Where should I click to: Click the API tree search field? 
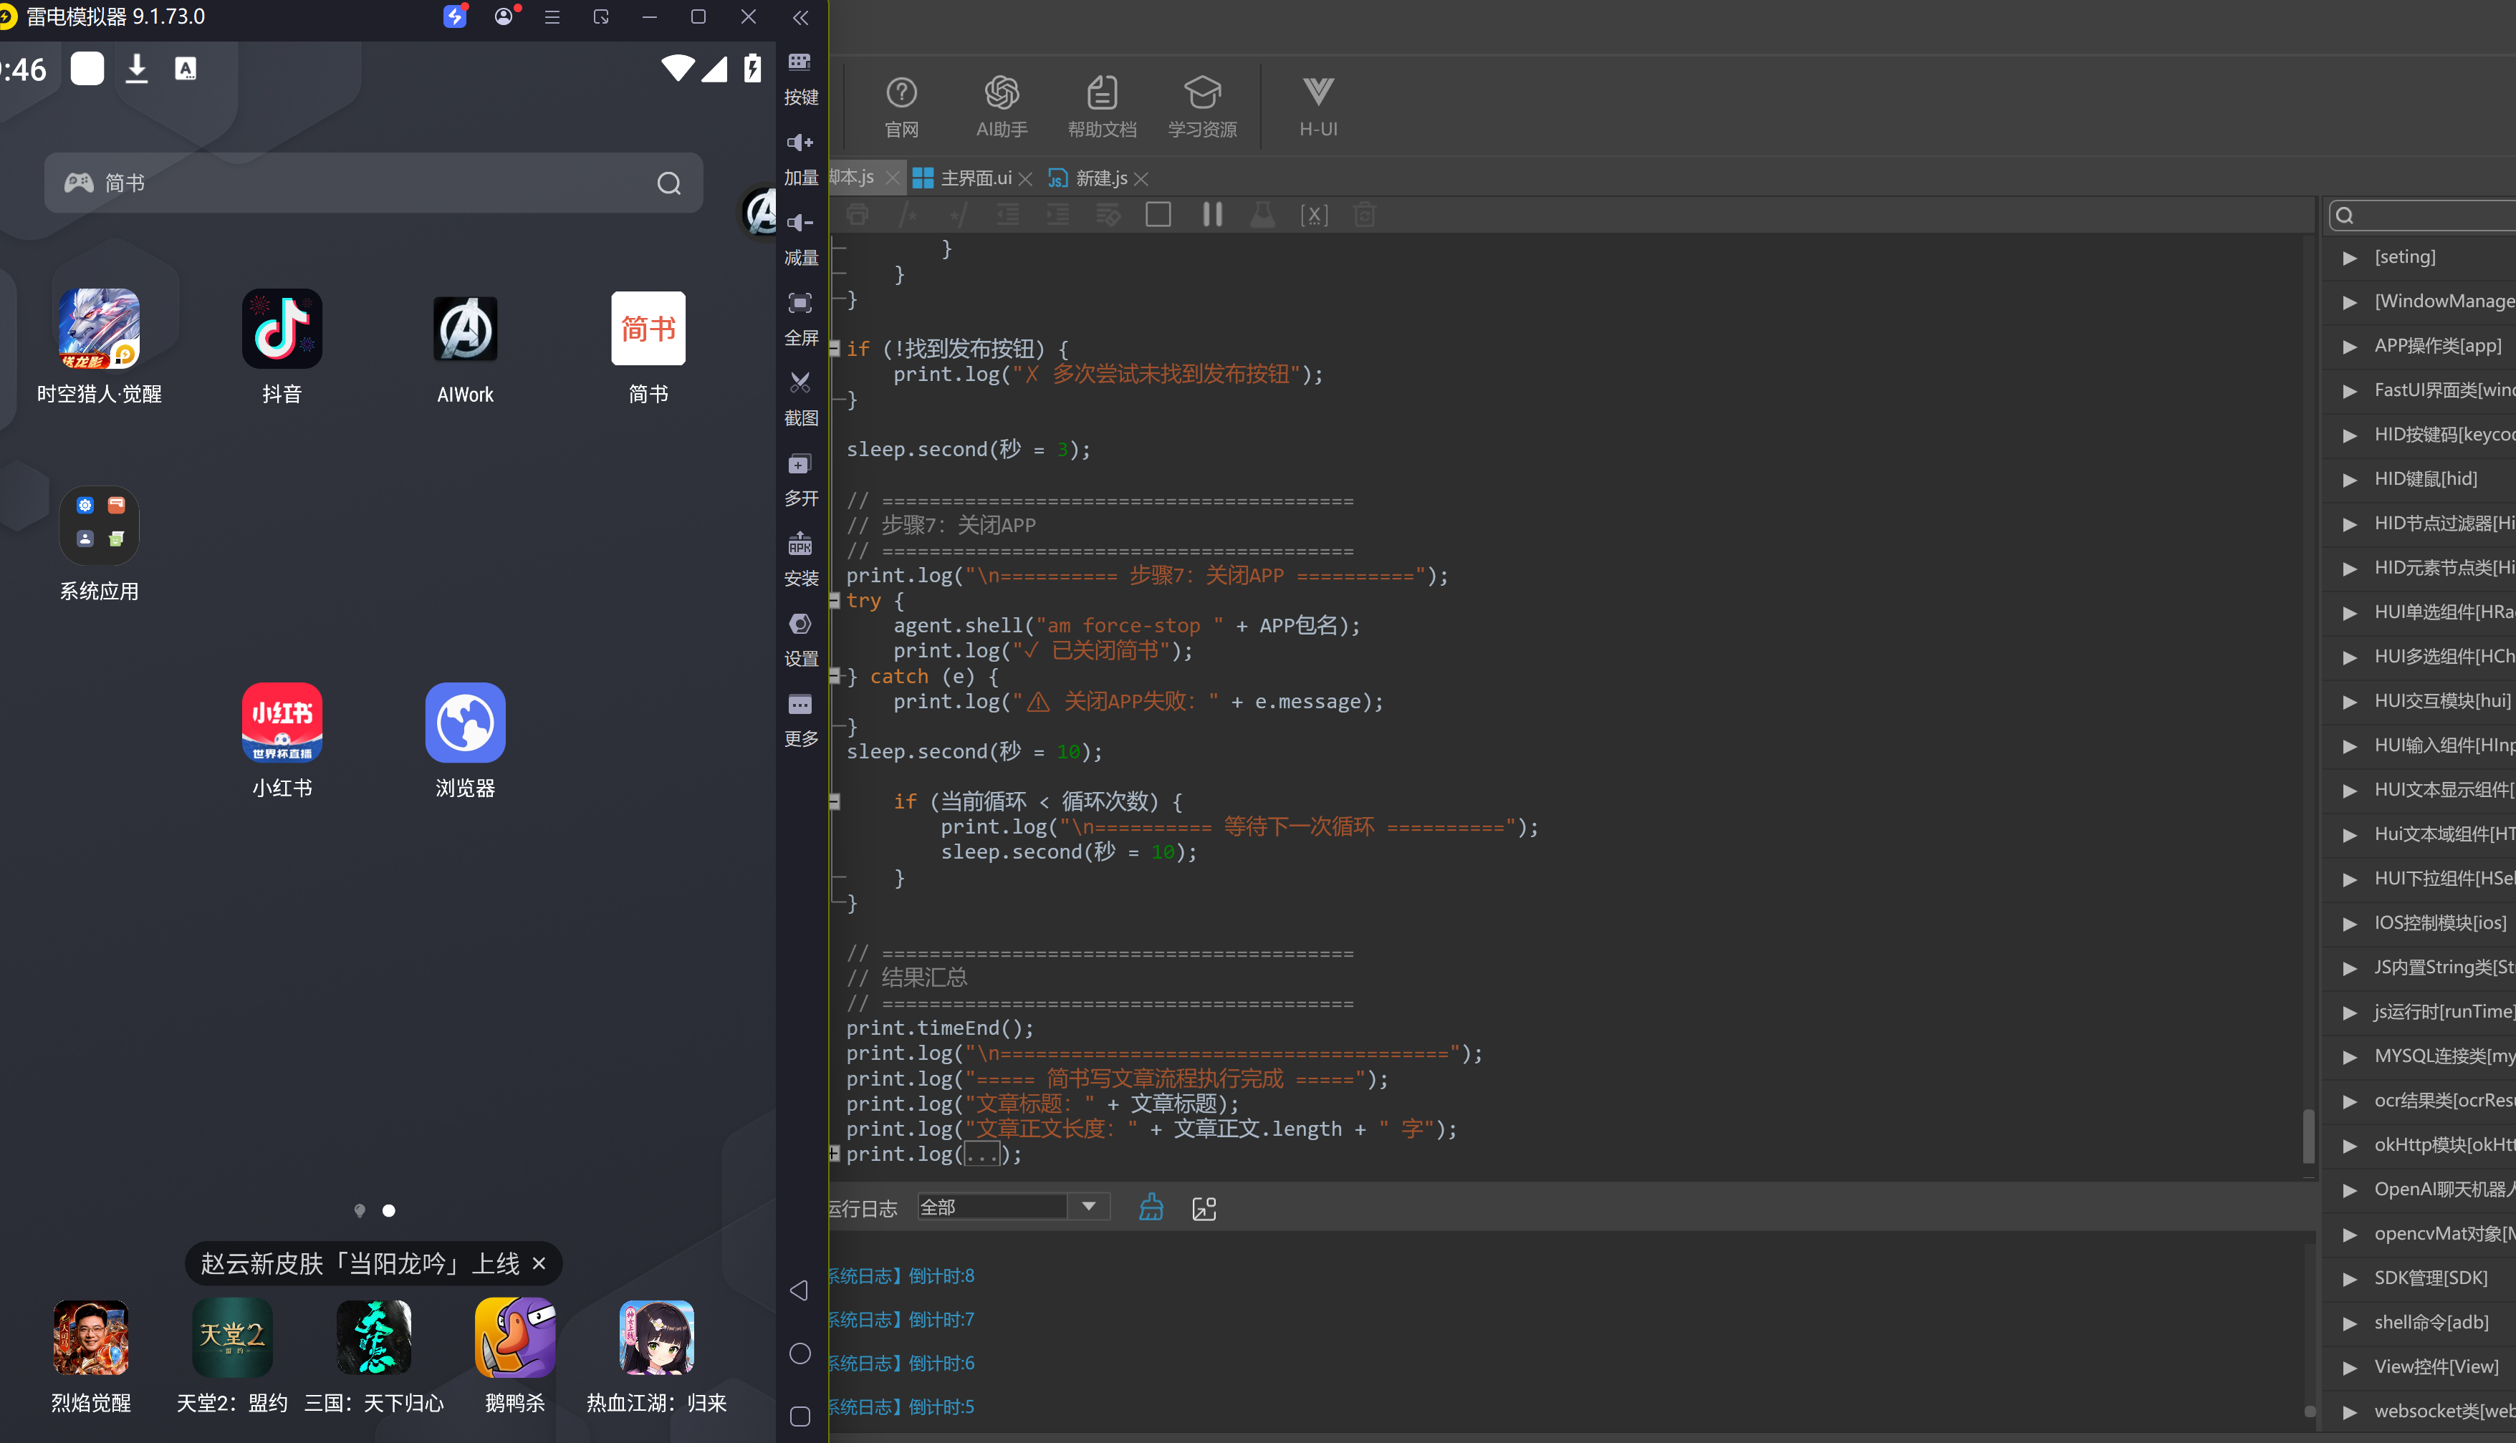point(2422,215)
